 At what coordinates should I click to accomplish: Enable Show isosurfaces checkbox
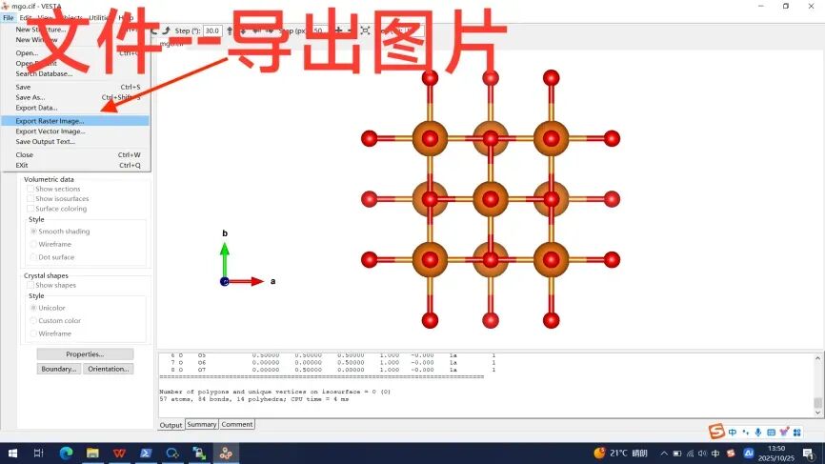(30, 199)
